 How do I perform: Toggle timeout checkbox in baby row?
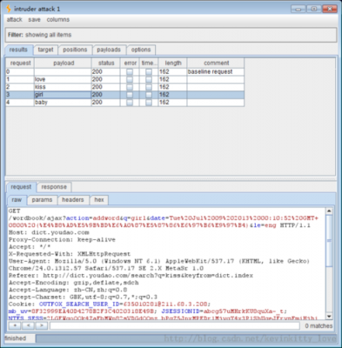[149, 103]
